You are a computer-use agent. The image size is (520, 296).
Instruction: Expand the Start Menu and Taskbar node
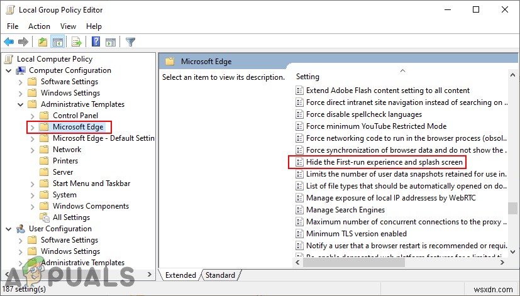[x=33, y=184]
